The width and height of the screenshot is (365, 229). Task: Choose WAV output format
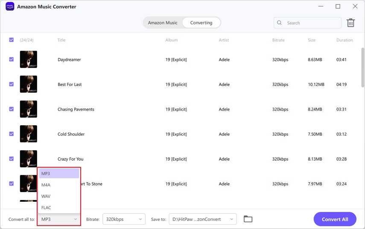59,196
